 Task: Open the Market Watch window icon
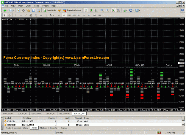18,10
